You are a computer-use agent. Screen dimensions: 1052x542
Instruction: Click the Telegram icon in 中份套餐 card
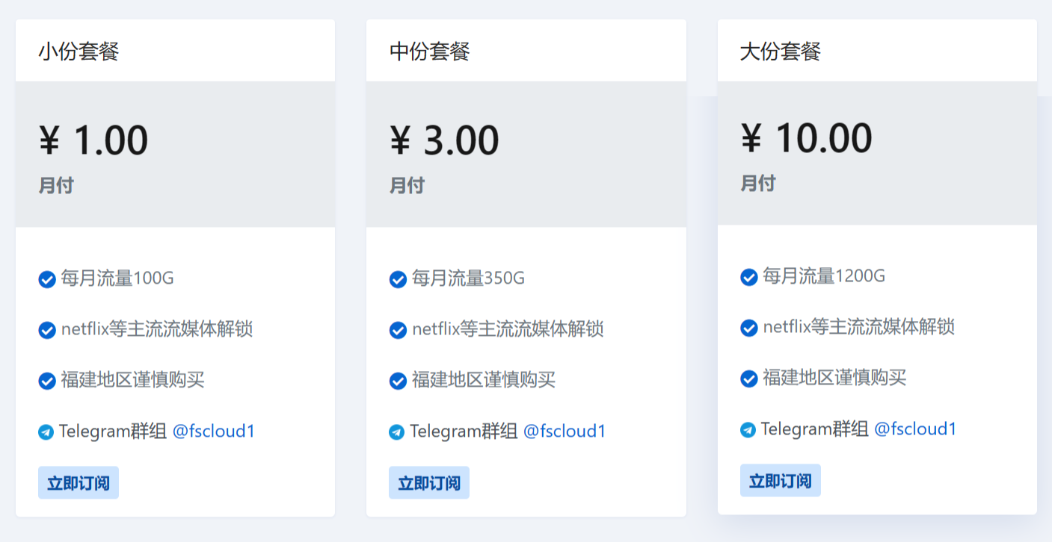click(x=397, y=432)
